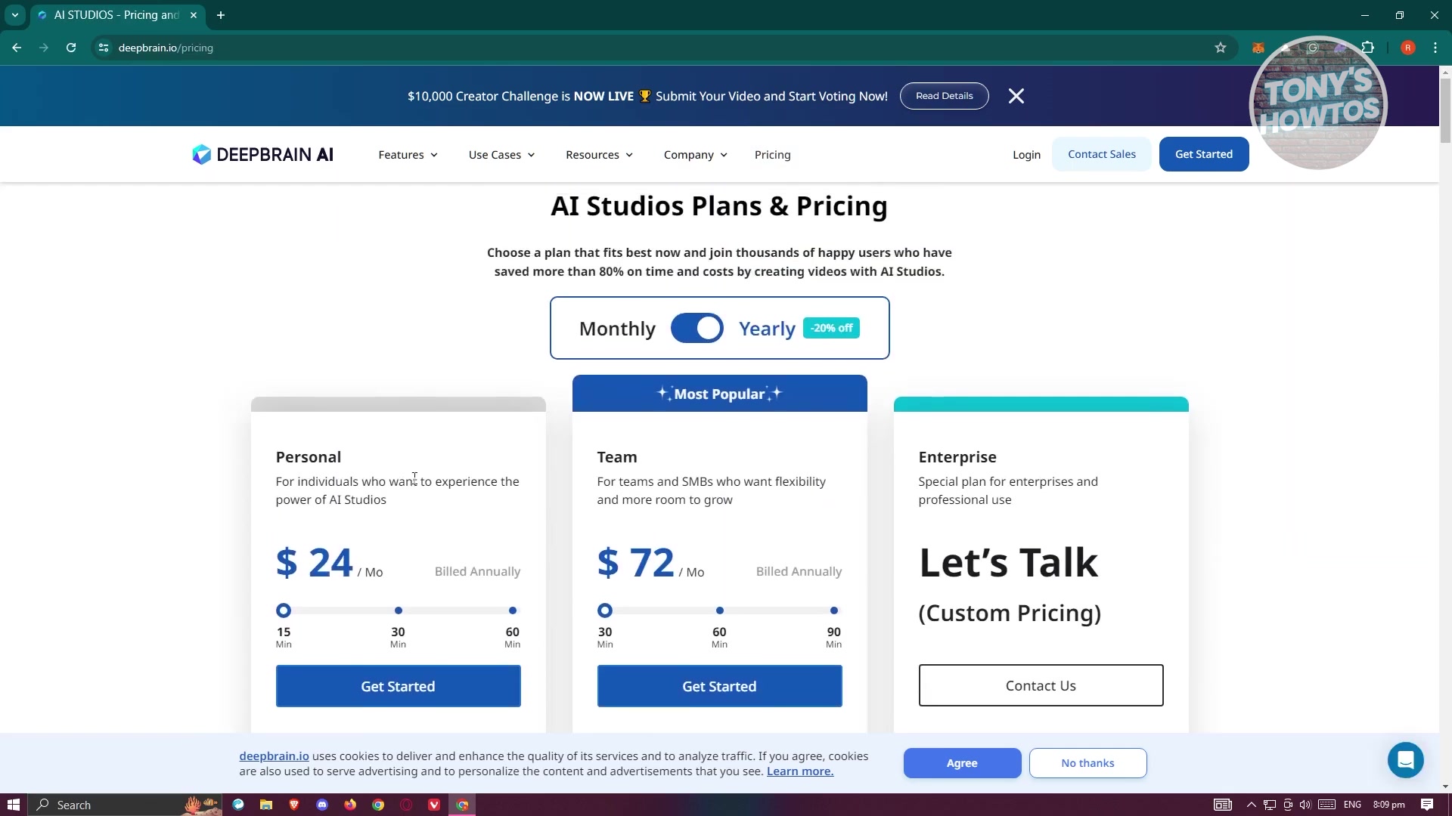Open Opera browser from the taskbar
Screen dimensions: 1452x816
tap(406, 805)
